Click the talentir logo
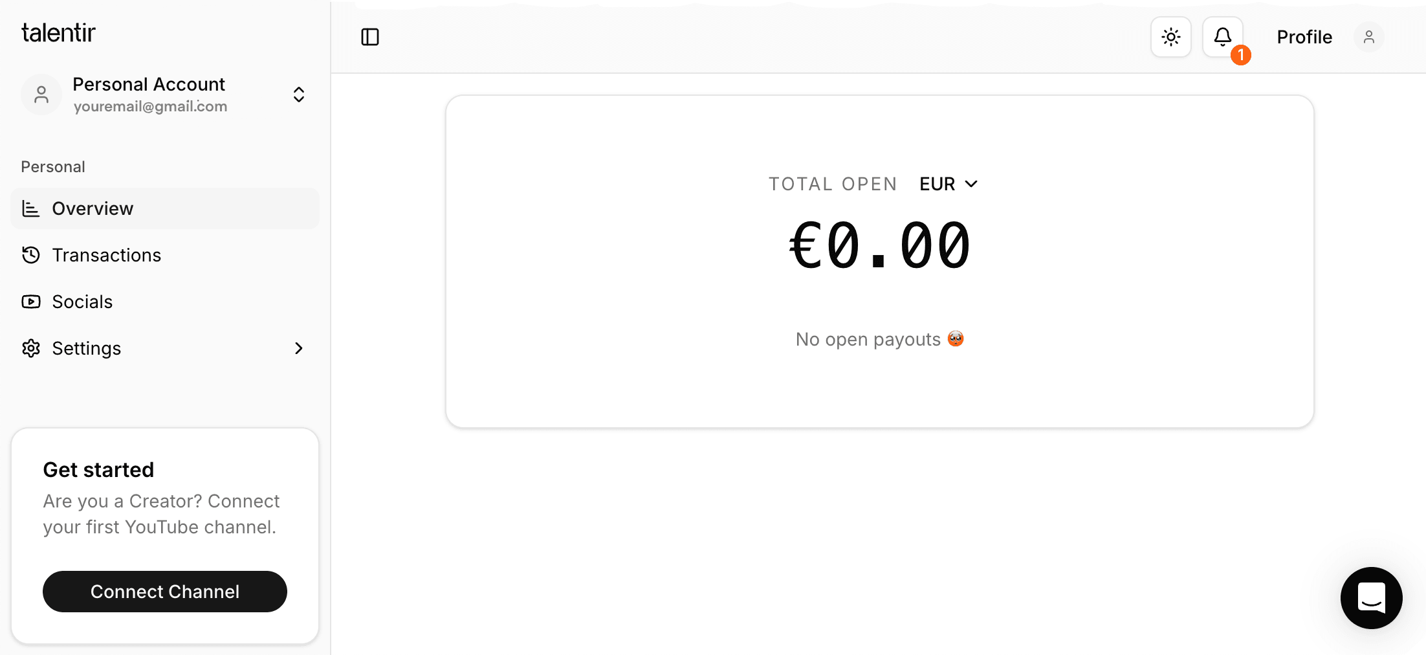This screenshot has width=1426, height=655. click(58, 33)
